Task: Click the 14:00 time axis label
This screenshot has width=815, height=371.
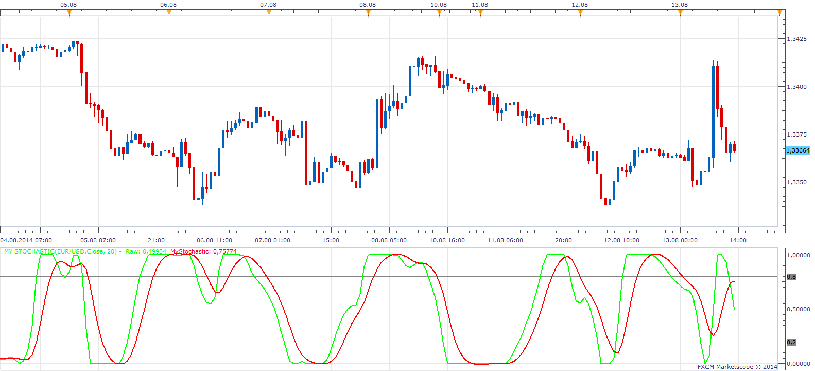Action: [738, 240]
